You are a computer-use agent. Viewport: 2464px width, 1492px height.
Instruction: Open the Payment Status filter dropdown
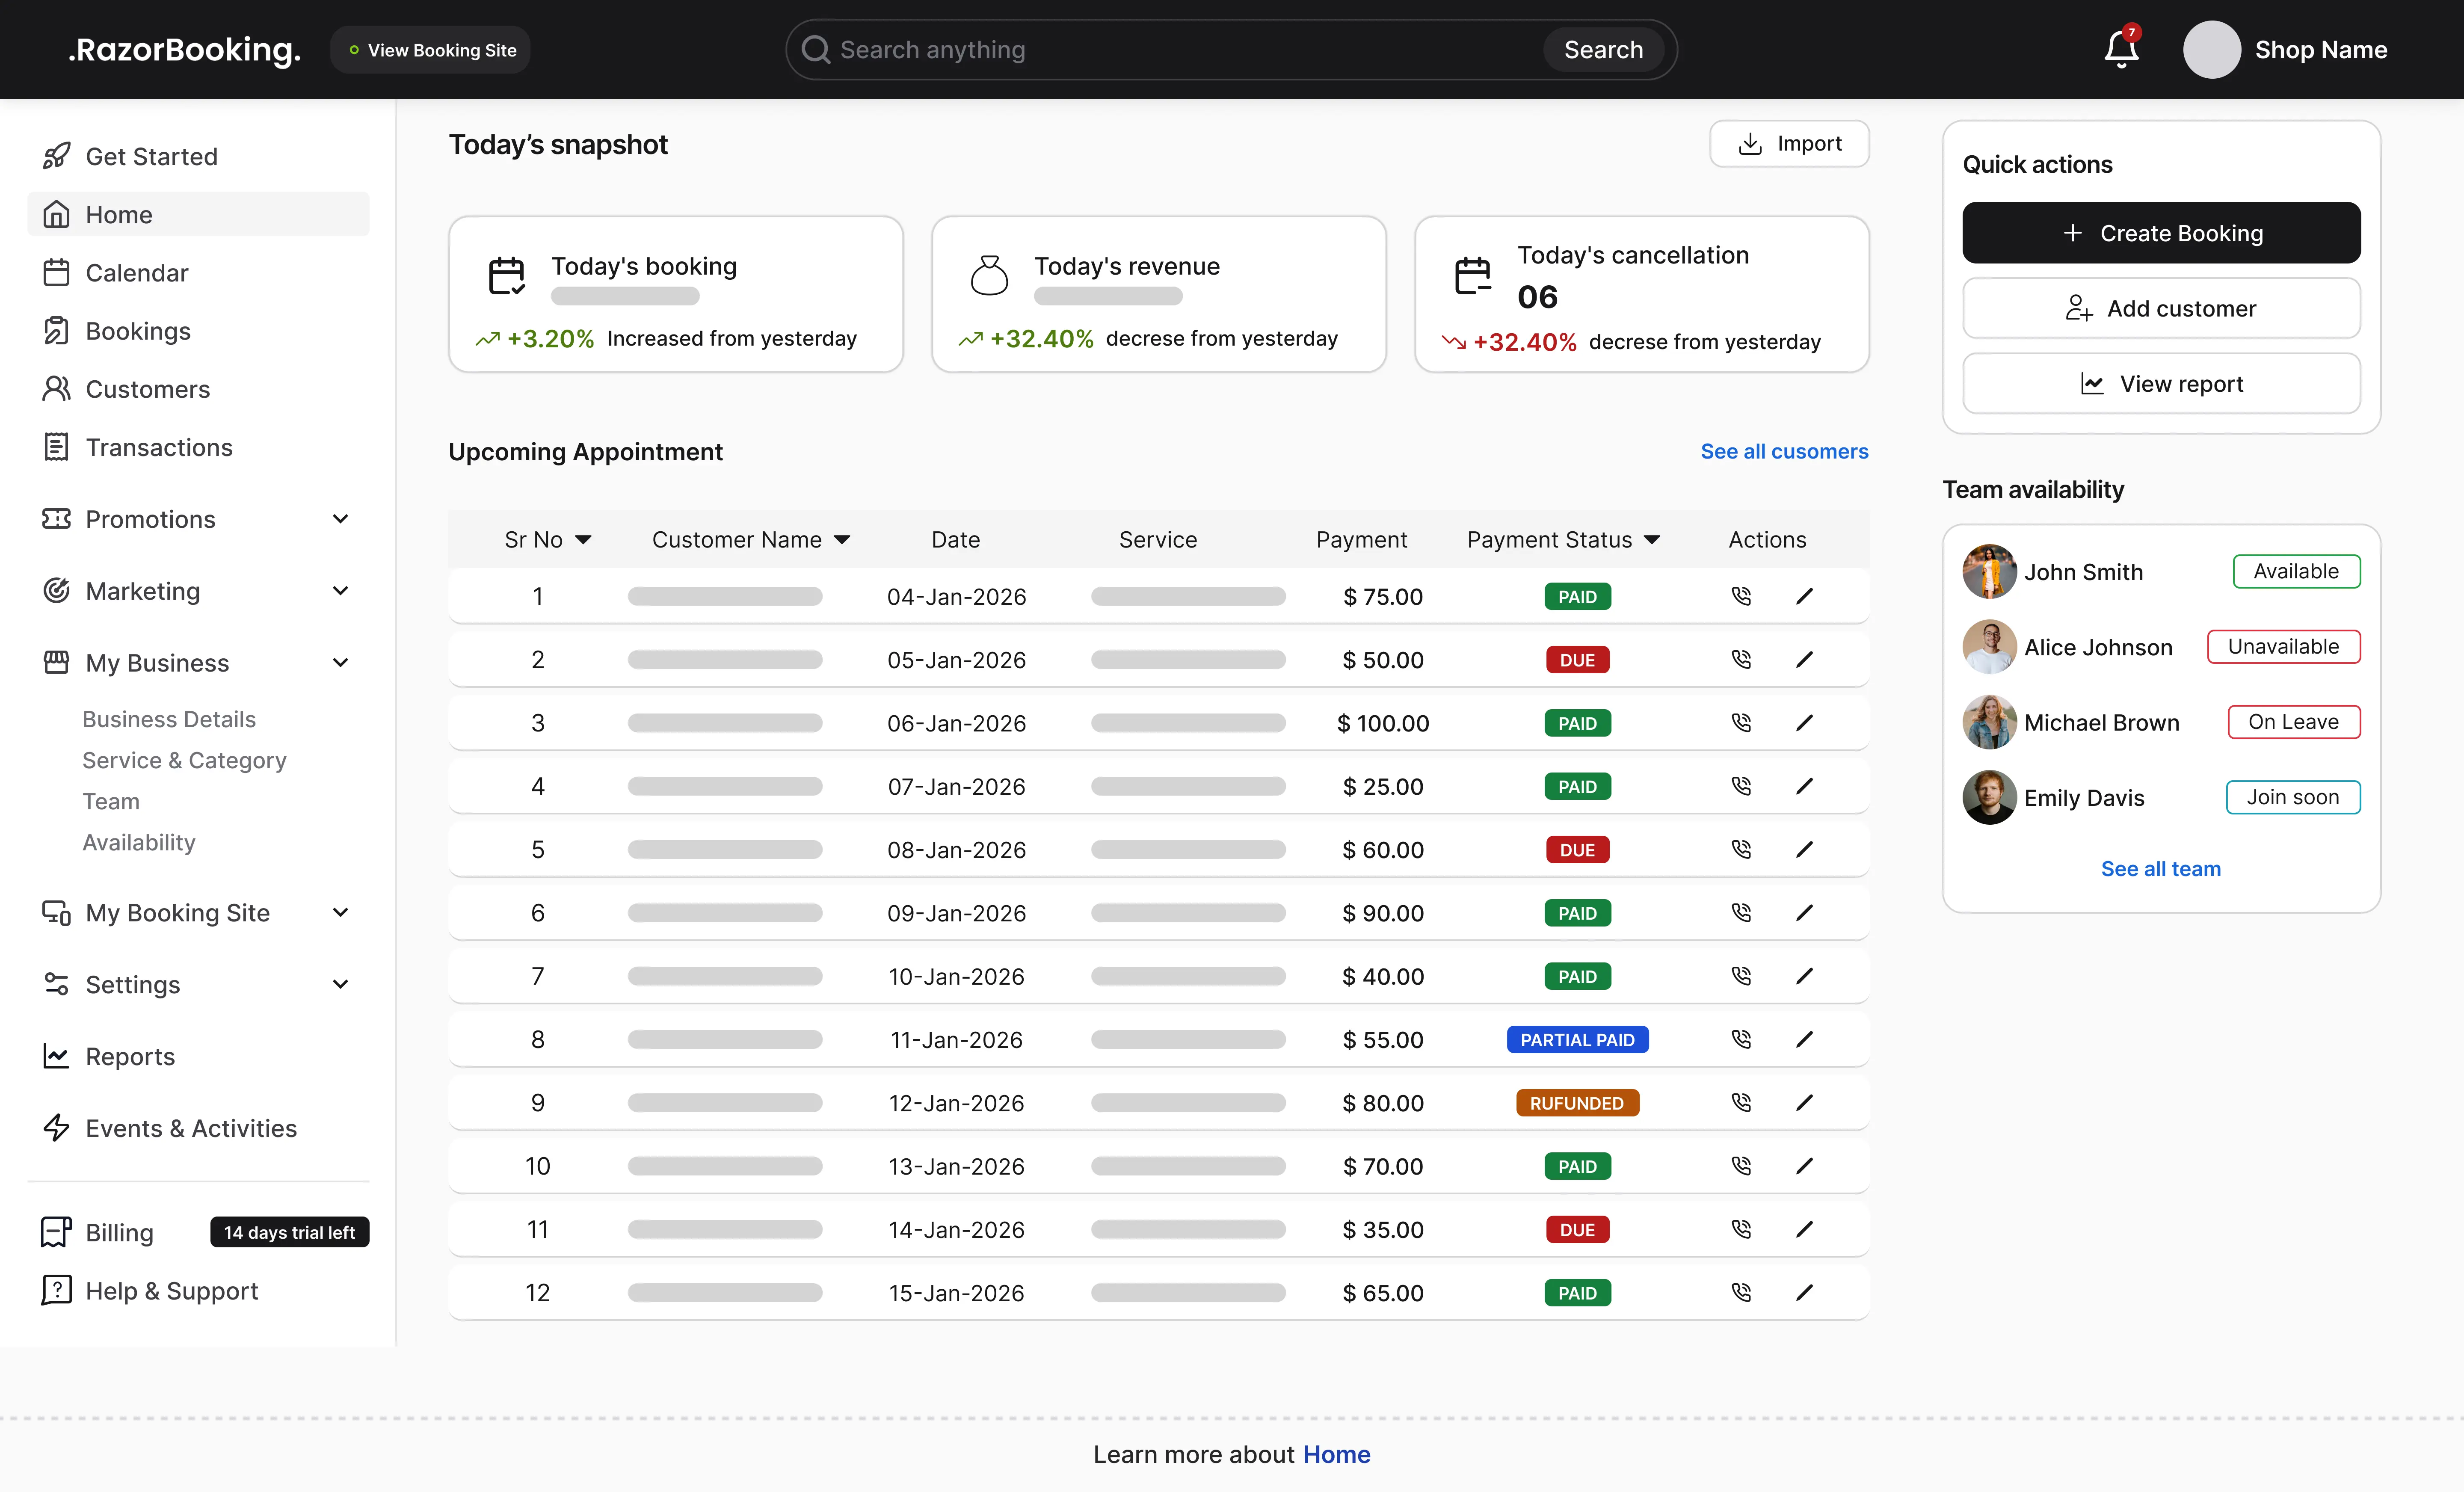(1652, 540)
